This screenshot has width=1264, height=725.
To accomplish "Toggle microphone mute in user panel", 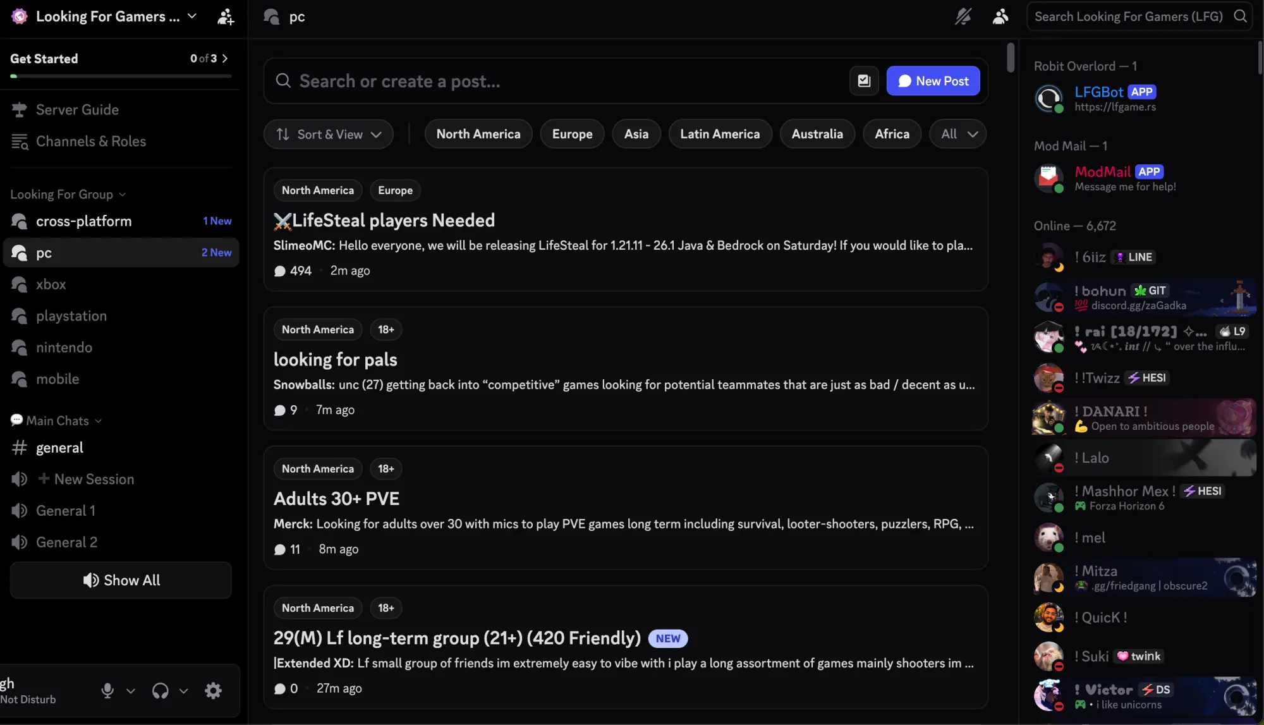I will 107,691.
